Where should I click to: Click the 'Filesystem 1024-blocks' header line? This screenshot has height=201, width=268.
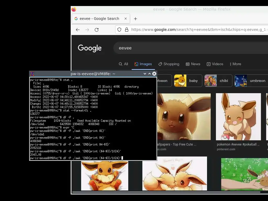[x=80, y=121]
